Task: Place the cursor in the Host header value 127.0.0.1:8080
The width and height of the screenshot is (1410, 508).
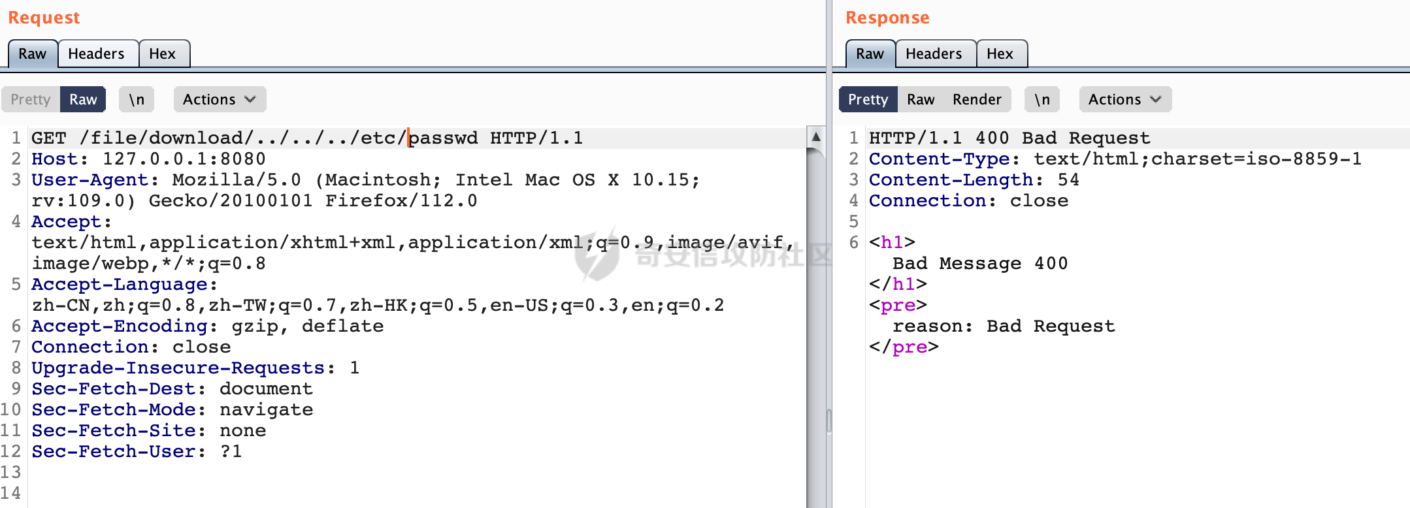Action: (x=184, y=159)
